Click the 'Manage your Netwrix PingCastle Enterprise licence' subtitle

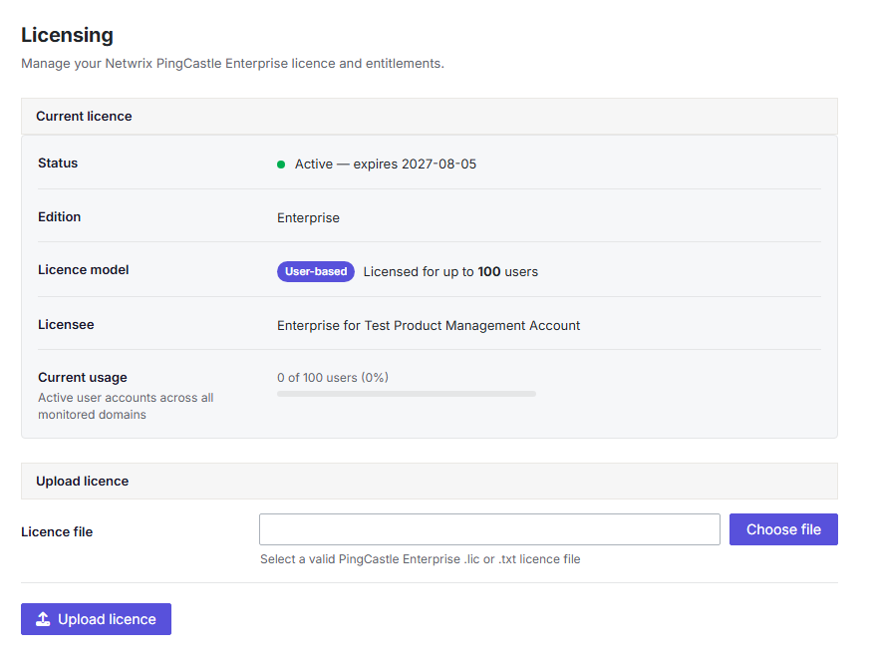(232, 64)
